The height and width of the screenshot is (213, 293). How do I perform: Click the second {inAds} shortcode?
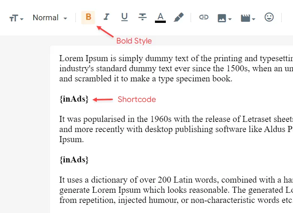pyautogui.click(x=74, y=160)
